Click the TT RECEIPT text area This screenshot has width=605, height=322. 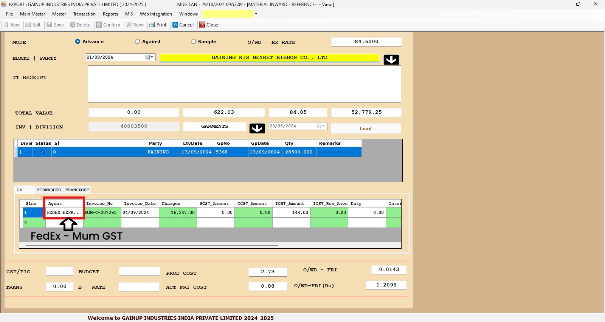tap(244, 84)
